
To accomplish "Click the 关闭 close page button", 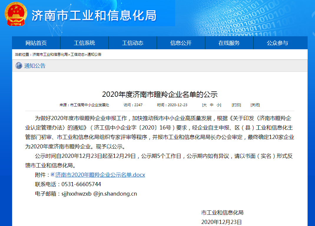I will [255, 105].
